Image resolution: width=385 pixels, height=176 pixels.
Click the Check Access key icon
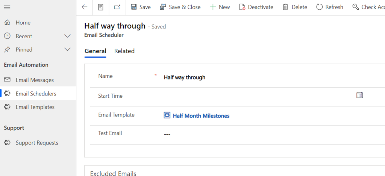click(x=356, y=7)
